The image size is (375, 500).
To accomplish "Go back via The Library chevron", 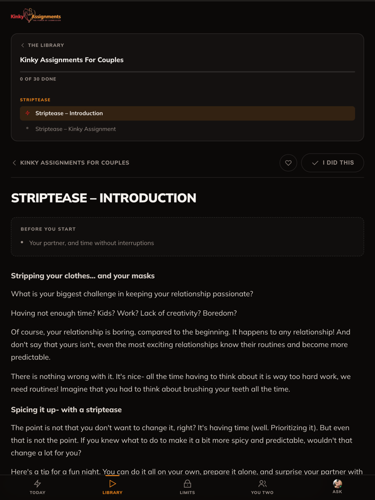I will (x=22, y=45).
